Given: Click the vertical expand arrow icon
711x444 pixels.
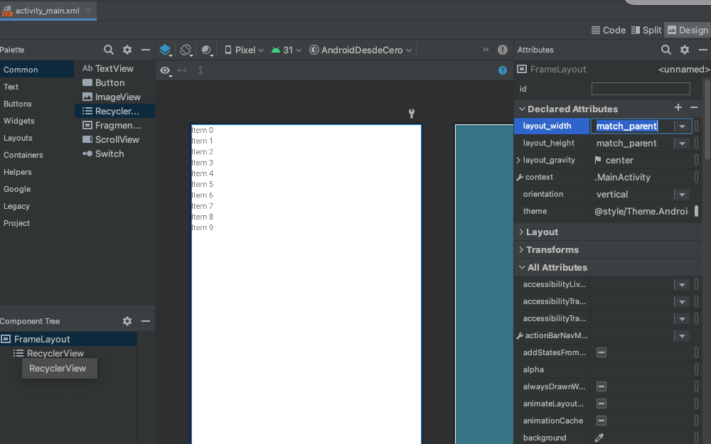Looking at the screenshot, I should pos(201,70).
